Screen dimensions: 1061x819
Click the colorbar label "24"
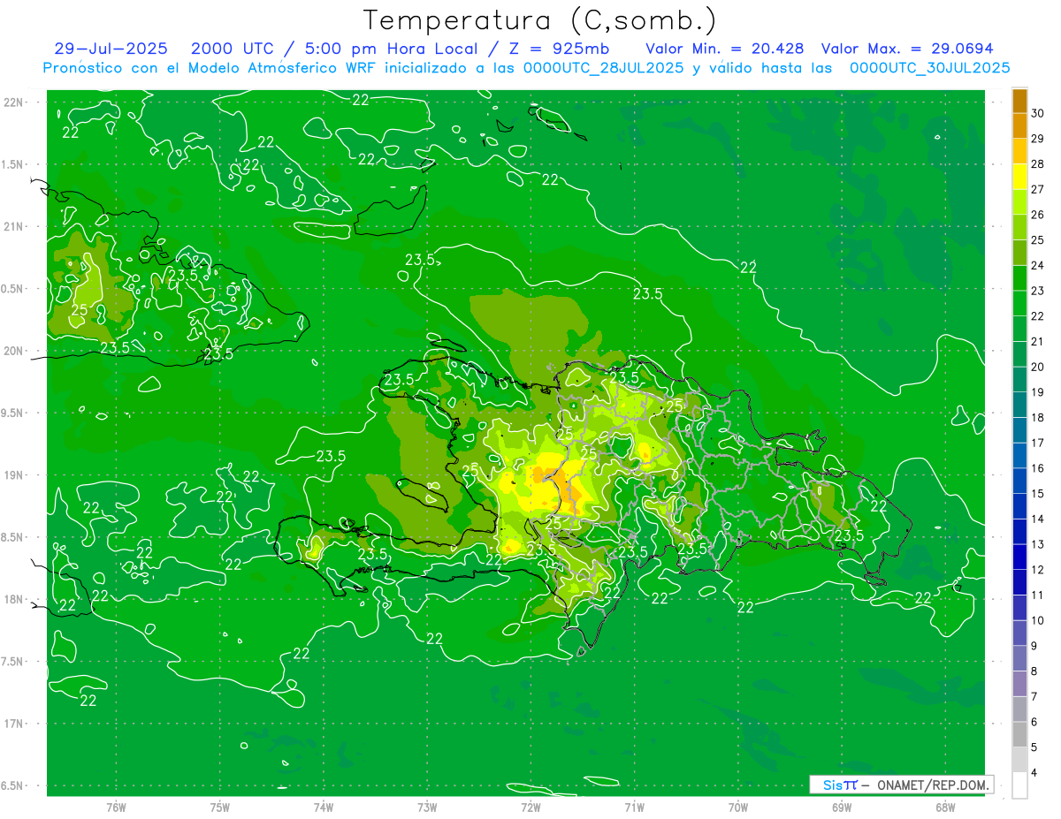1038,266
